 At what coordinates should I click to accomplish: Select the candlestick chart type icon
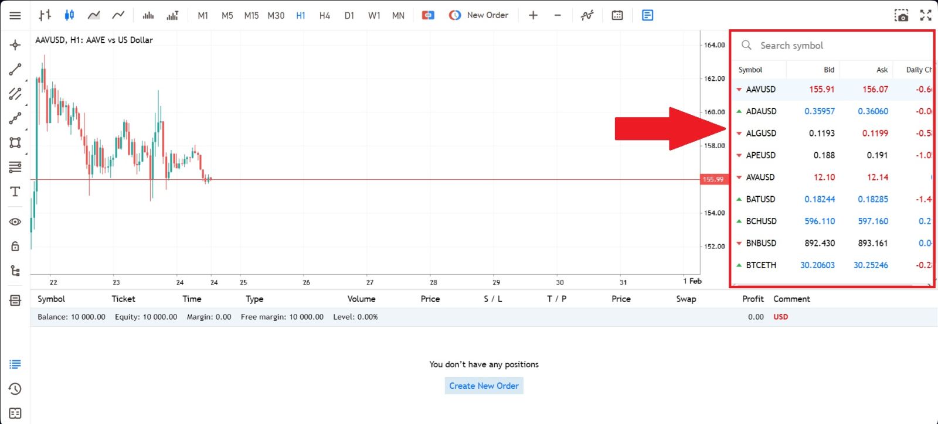[69, 15]
